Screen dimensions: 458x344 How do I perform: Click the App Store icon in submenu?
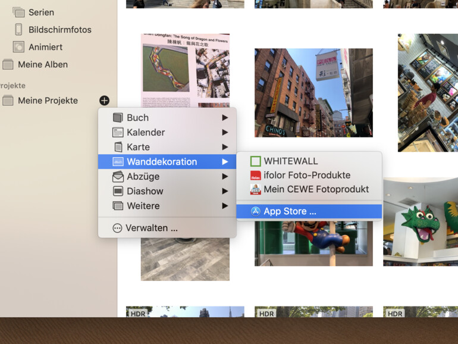point(256,211)
